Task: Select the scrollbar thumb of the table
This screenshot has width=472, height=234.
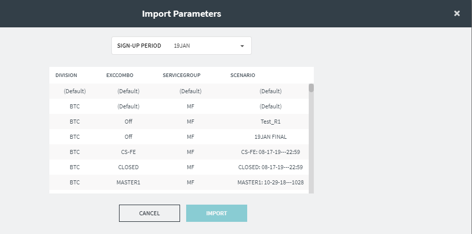Action: click(x=311, y=88)
